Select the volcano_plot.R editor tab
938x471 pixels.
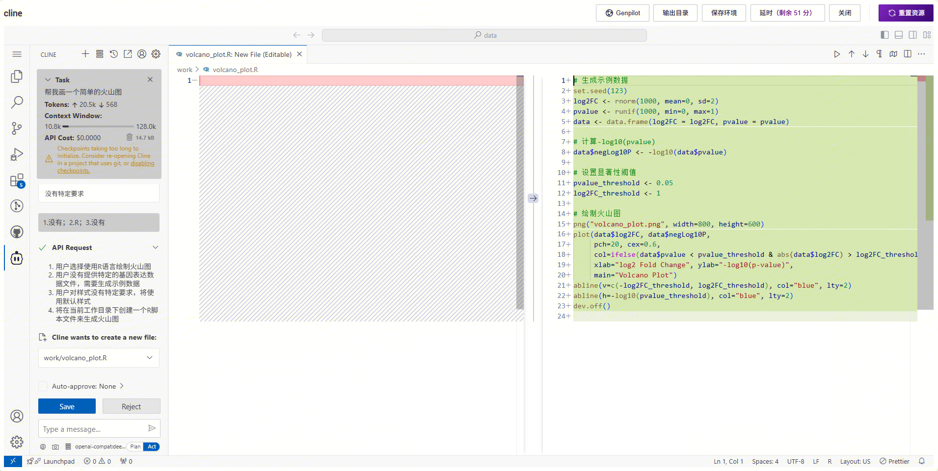(x=238, y=54)
